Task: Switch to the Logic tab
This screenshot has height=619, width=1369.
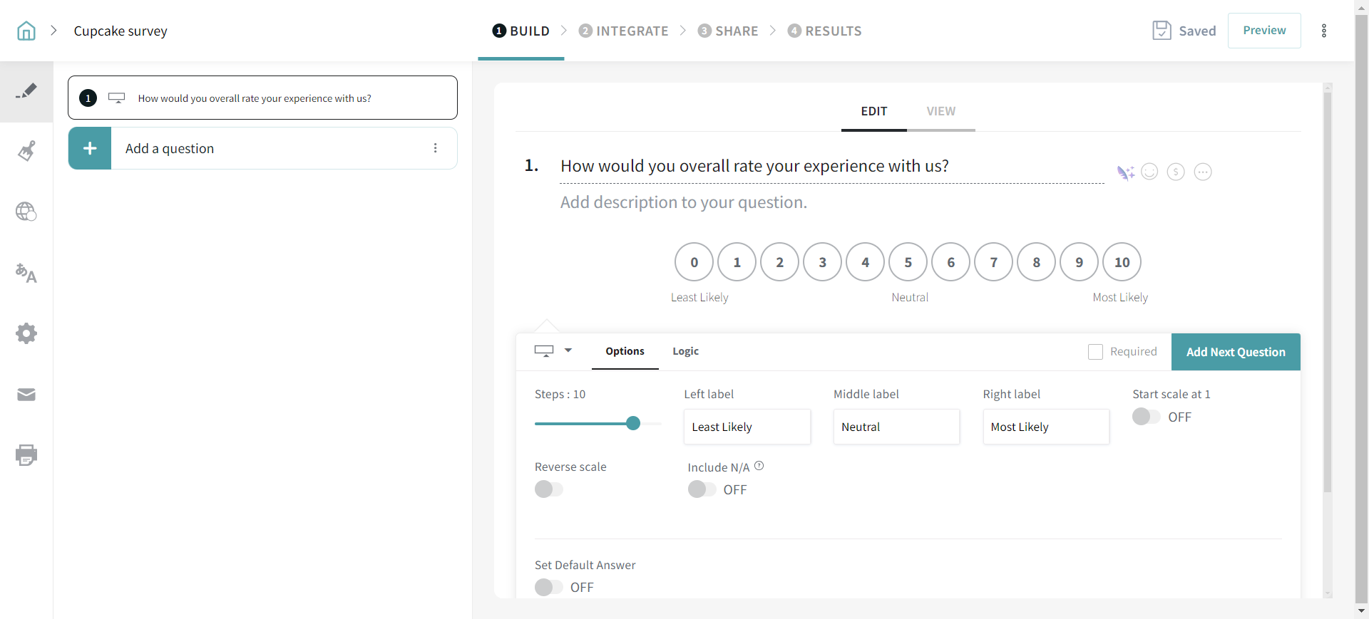Action: (685, 351)
